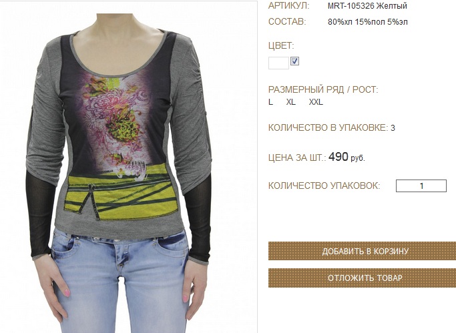
Task: Click the АРТИКУЛ label
Action: 289,6
